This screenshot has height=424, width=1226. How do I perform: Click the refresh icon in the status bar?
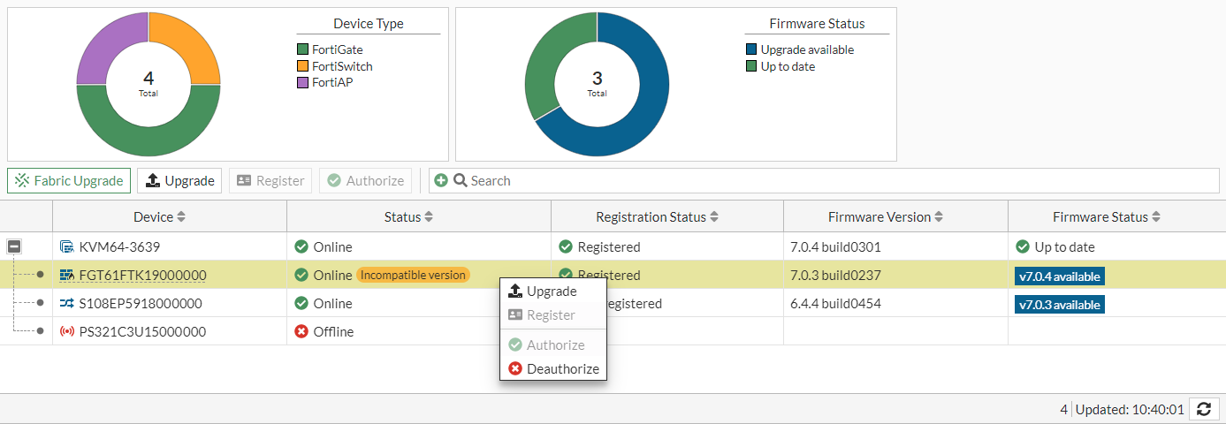coord(1204,409)
